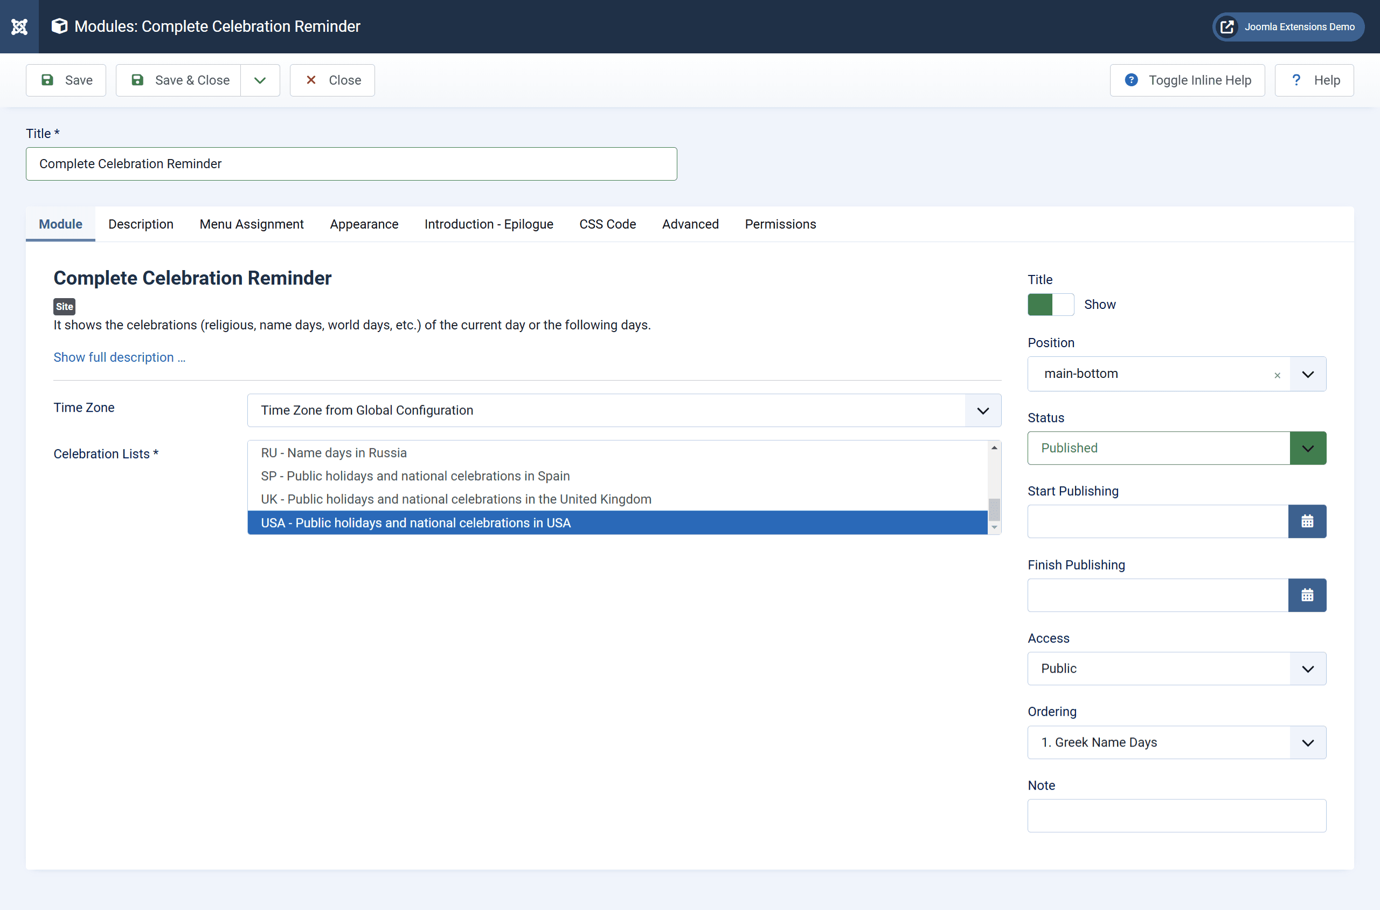
Task: Click the celebration list scrollbar thumb
Action: click(x=994, y=510)
